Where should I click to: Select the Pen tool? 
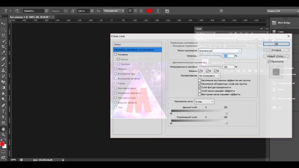(x=3, y=105)
